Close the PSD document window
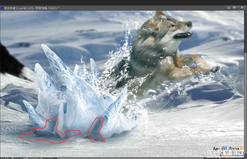 tap(242, 7)
